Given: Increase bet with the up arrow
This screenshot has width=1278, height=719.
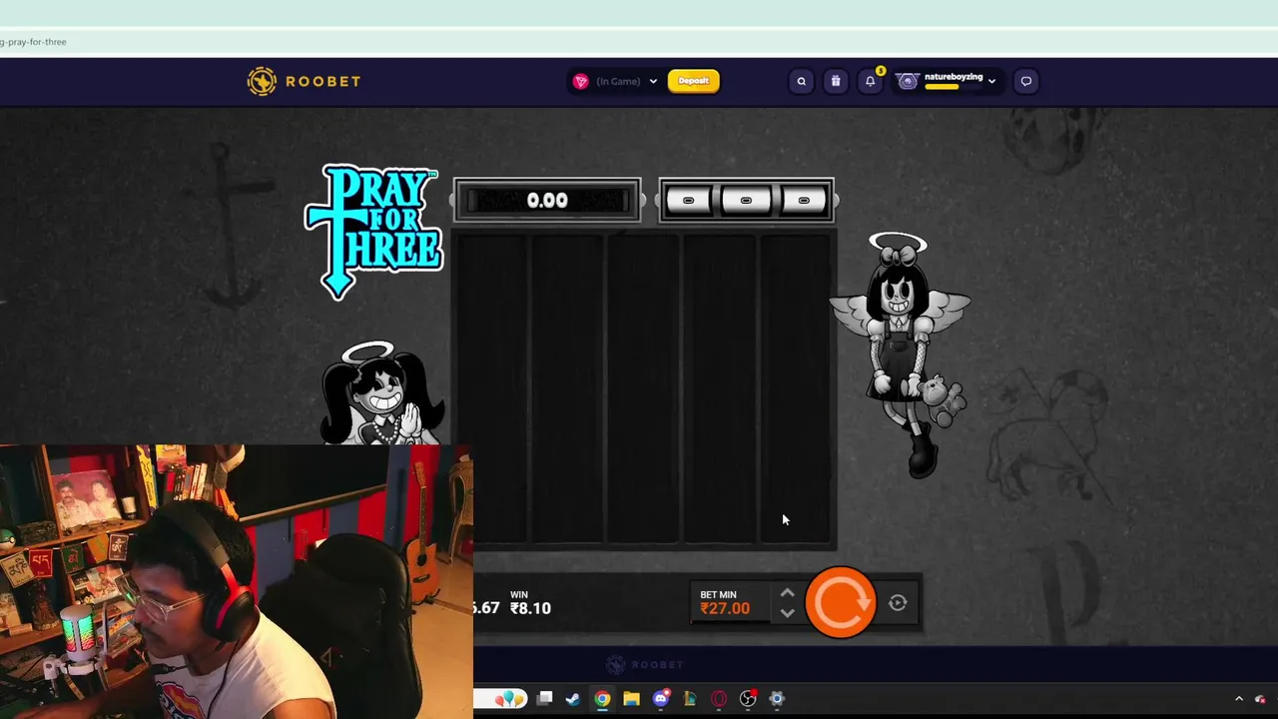Looking at the screenshot, I should tap(787, 593).
